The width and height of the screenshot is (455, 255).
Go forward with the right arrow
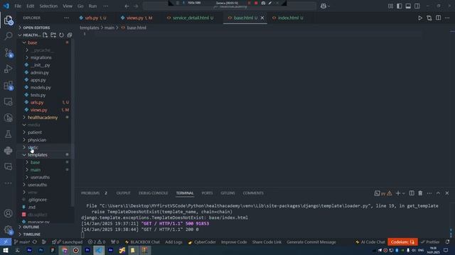[136, 6]
